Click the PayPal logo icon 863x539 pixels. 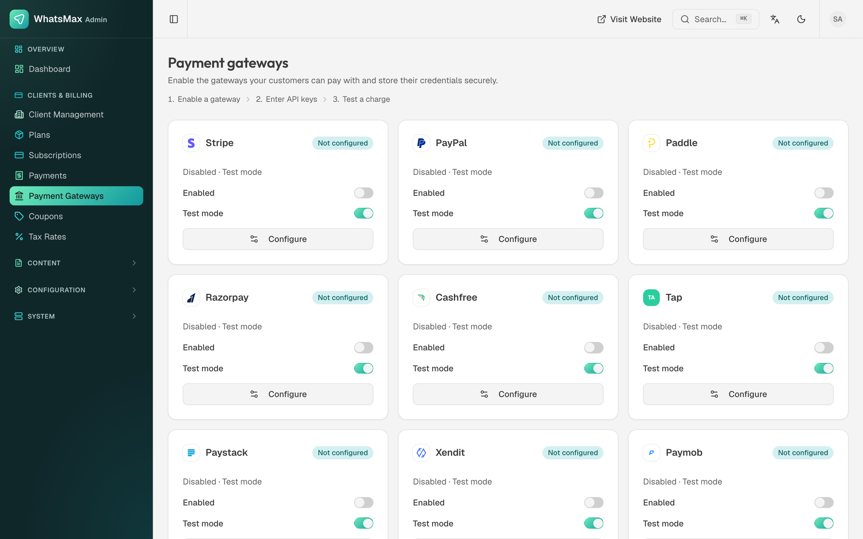pyautogui.click(x=421, y=143)
